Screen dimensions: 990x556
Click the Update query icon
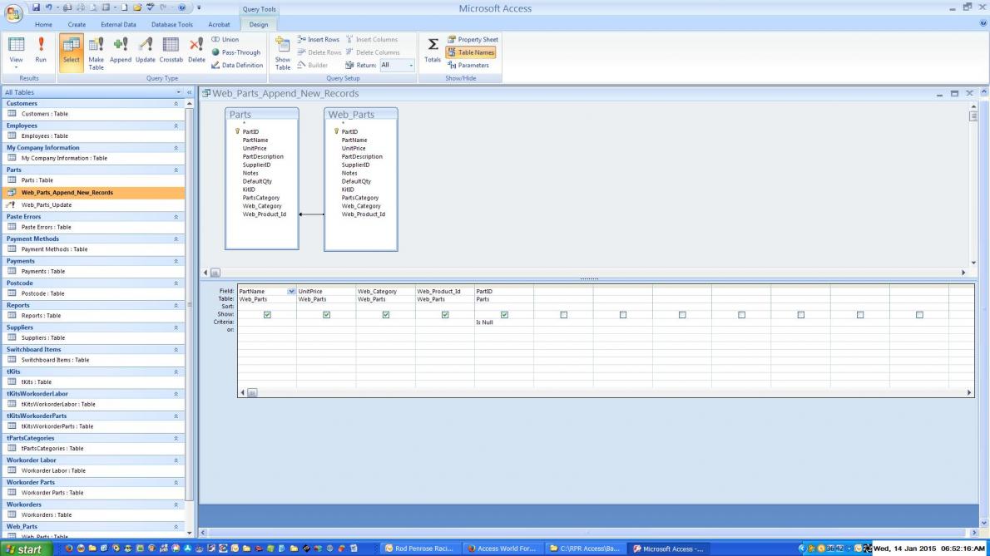click(x=146, y=50)
